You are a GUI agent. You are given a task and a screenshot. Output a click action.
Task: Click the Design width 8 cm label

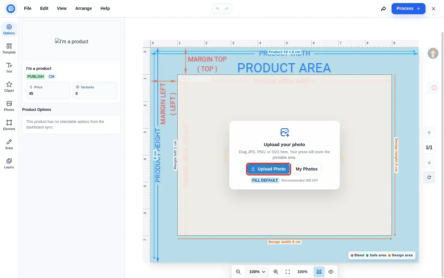click(284, 242)
